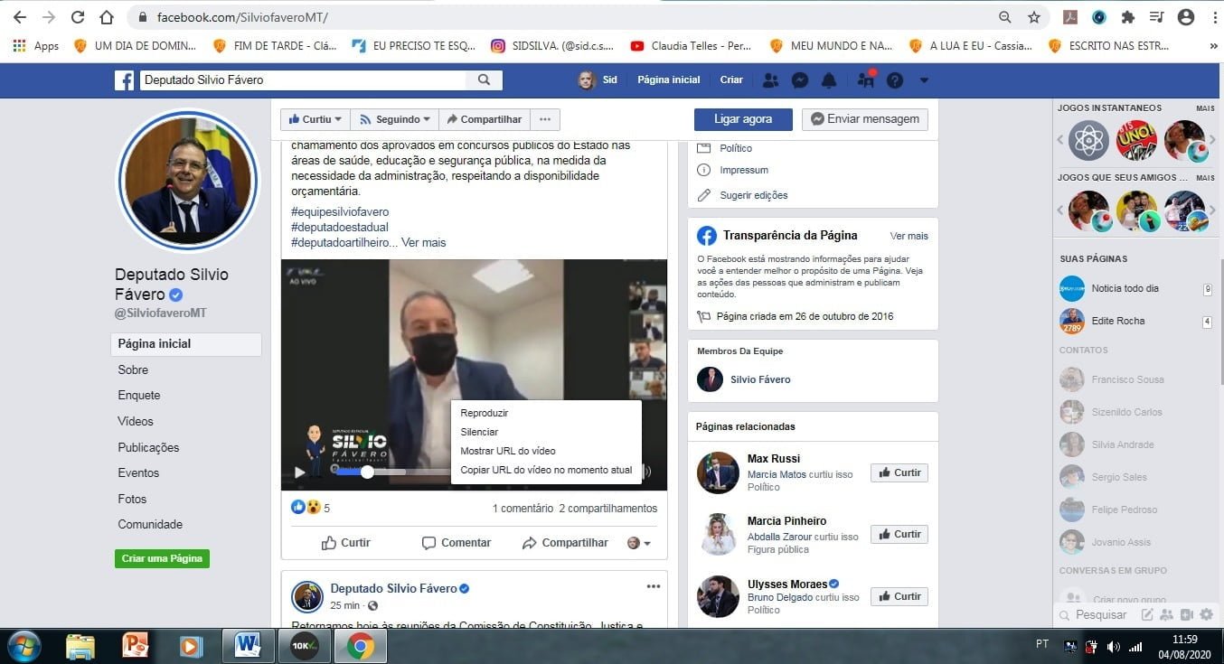Click Comentar under the video post

coord(457,543)
